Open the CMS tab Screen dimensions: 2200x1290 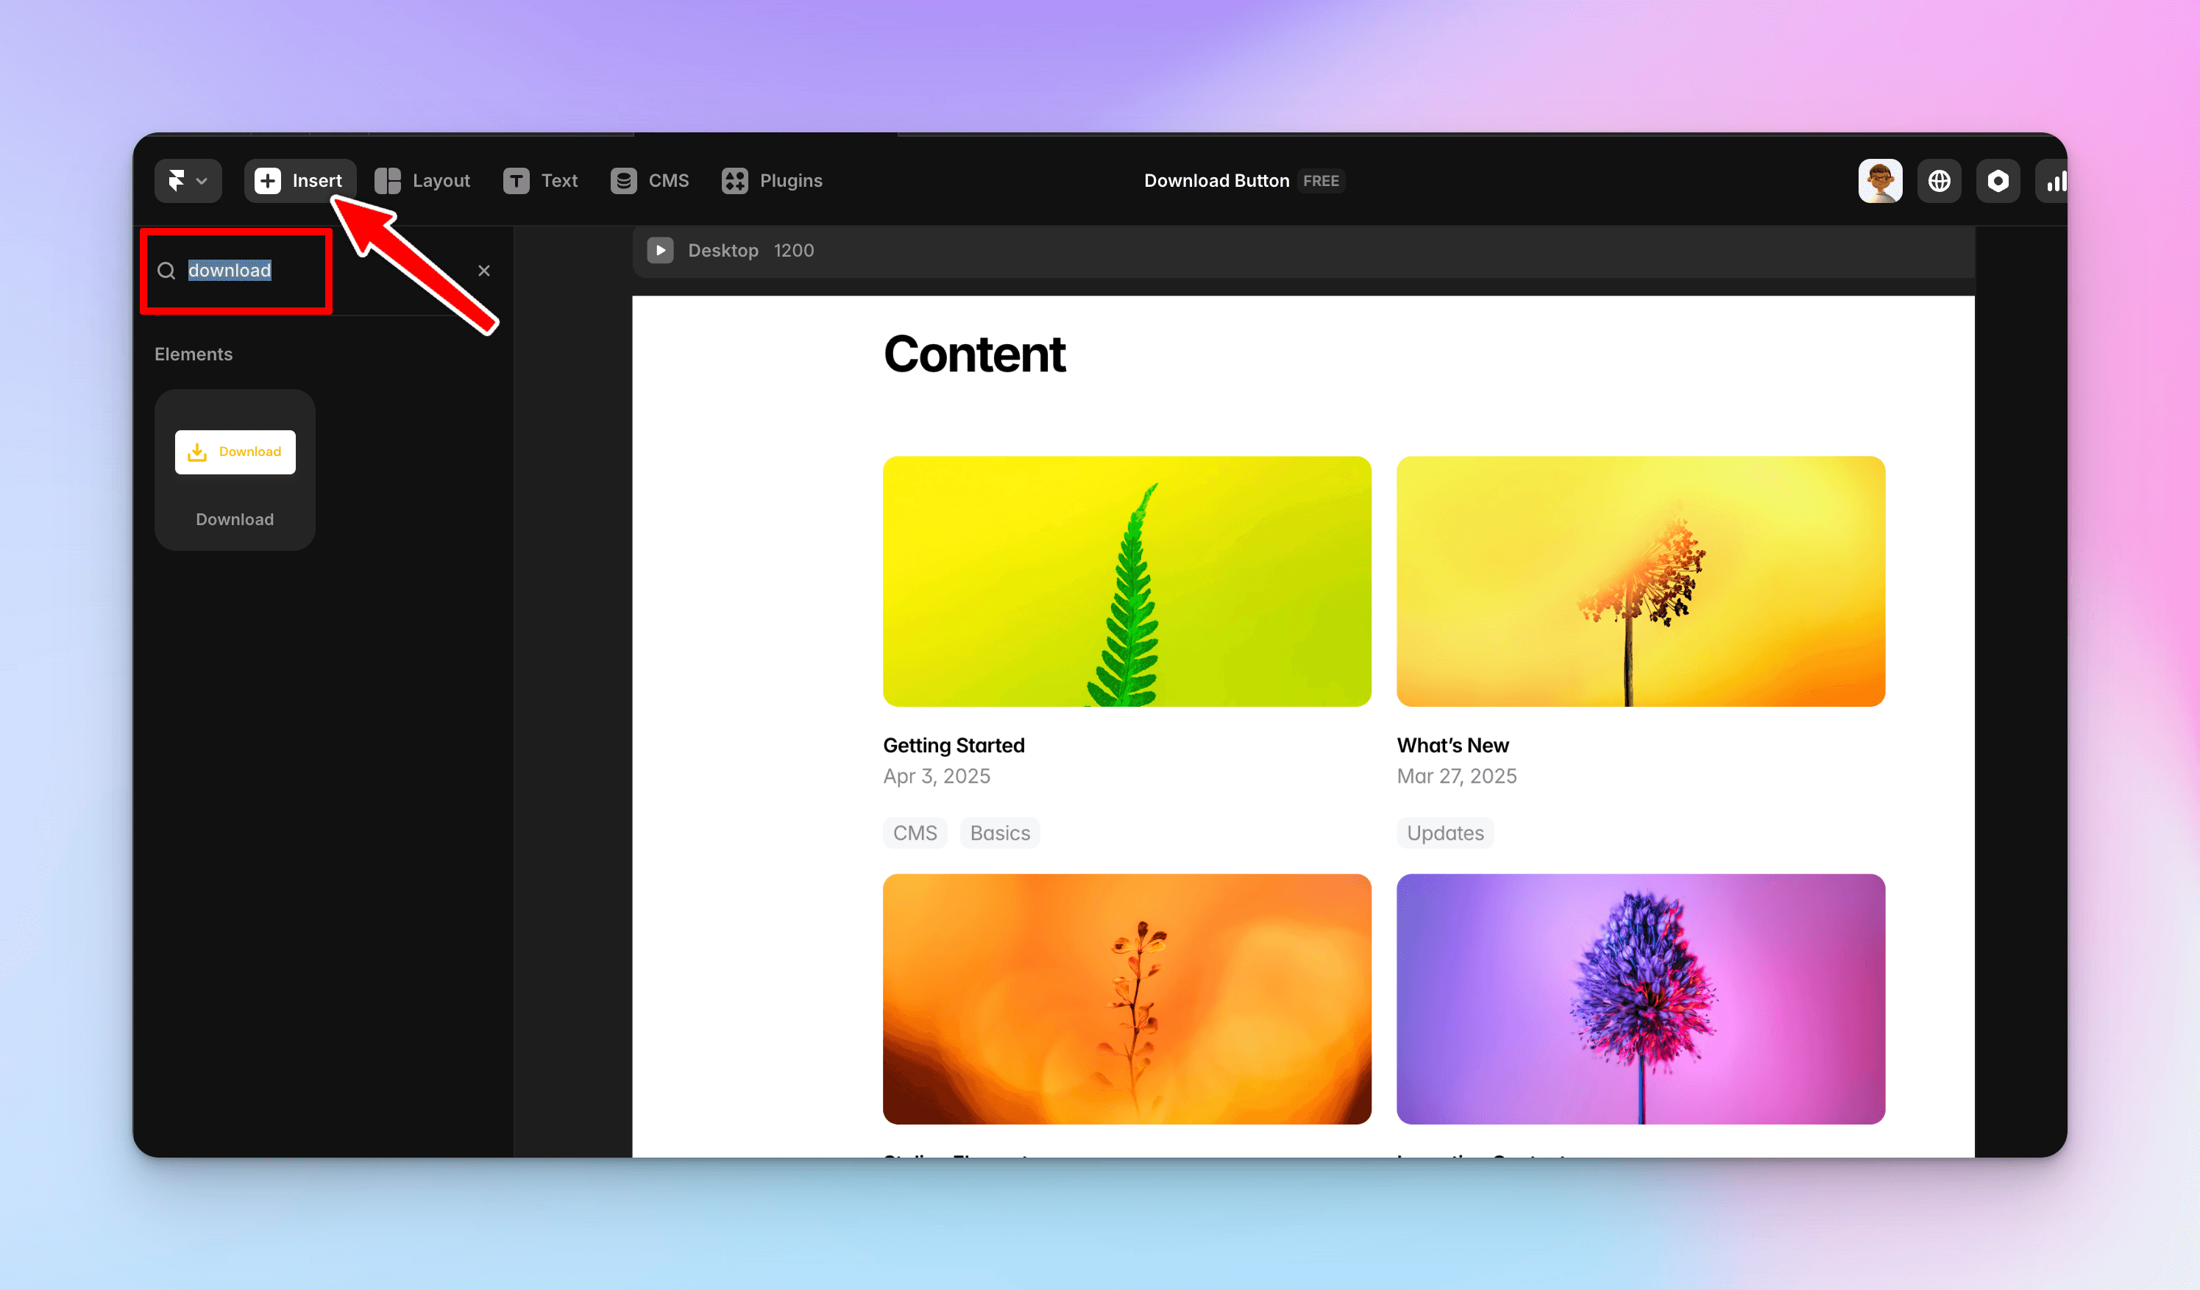(x=650, y=181)
